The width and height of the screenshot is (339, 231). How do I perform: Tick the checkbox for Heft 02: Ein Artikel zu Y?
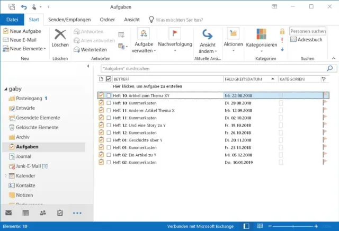tap(109, 155)
